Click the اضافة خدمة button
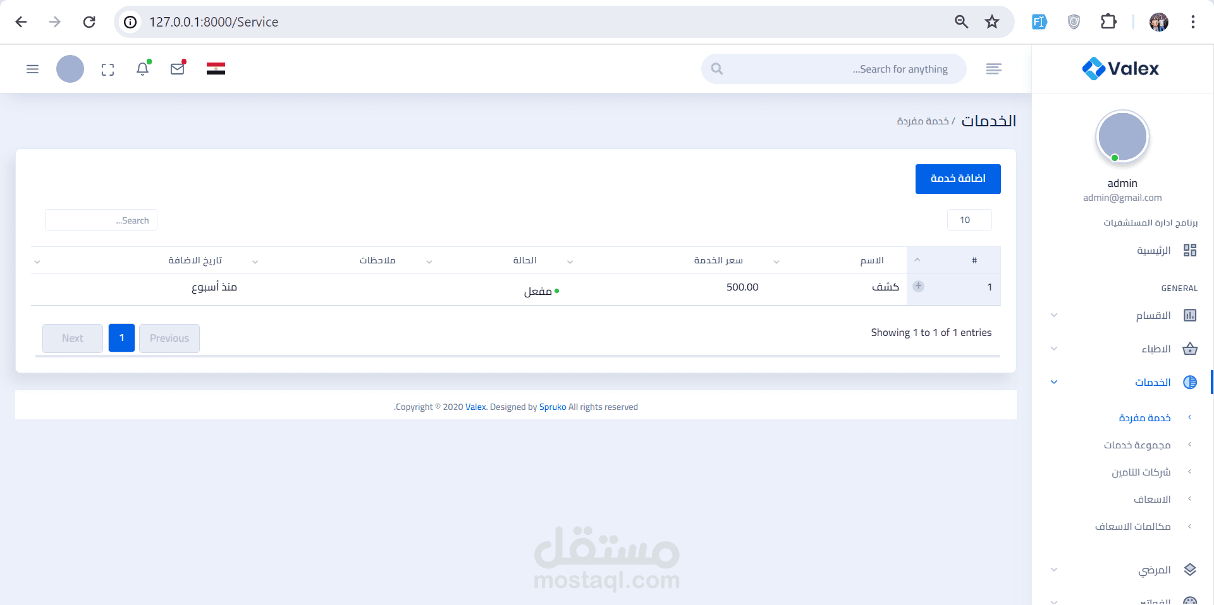The width and height of the screenshot is (1214, 605). click(958, 179)
